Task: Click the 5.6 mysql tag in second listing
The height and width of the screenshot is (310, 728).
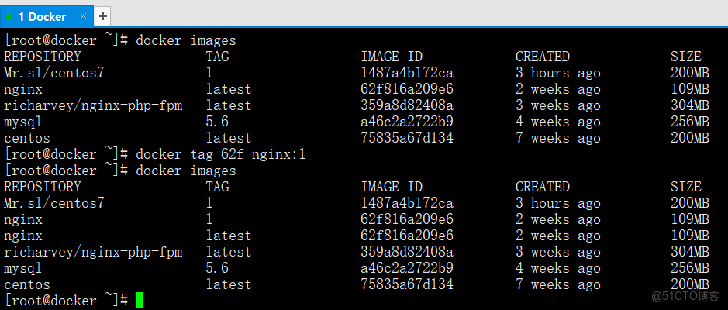Action: (218, 268)
